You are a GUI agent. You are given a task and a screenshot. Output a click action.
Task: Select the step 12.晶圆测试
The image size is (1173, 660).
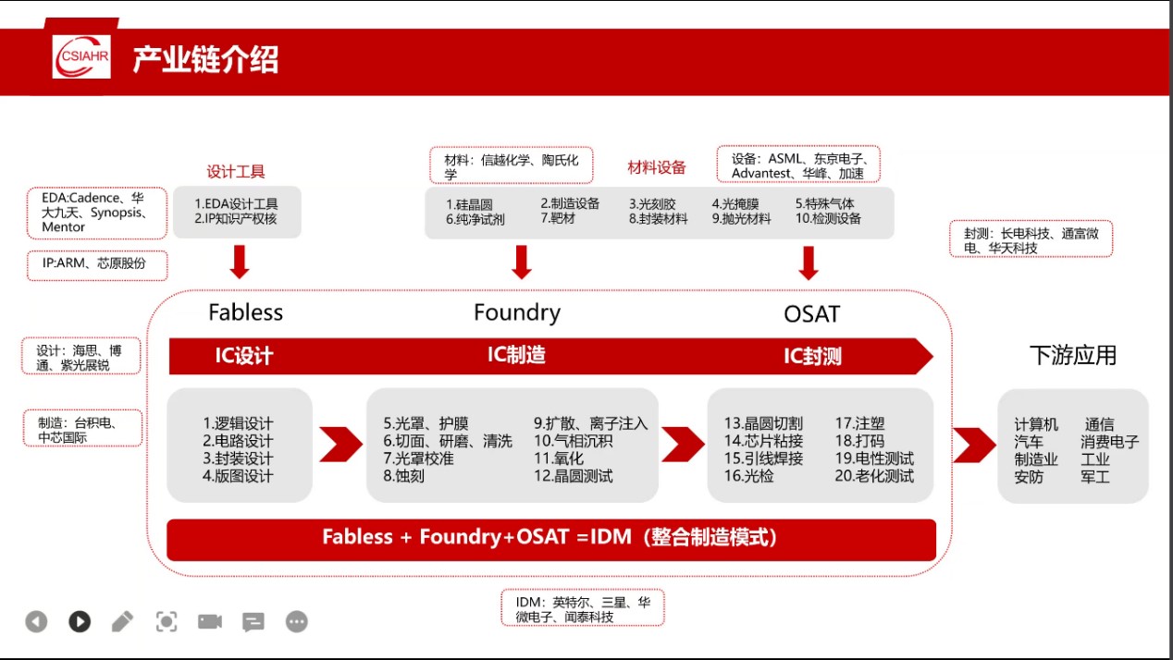click(573, 476)
